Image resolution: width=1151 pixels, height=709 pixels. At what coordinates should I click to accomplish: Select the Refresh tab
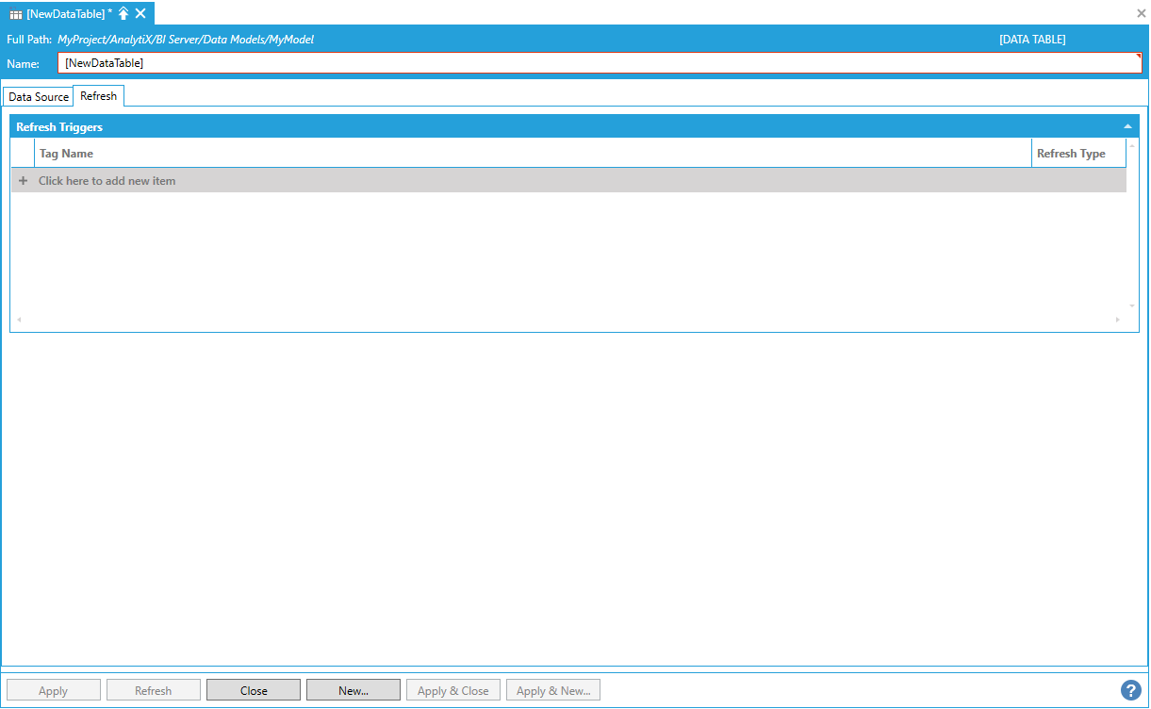pyautogui.click(x=99, y=96)
